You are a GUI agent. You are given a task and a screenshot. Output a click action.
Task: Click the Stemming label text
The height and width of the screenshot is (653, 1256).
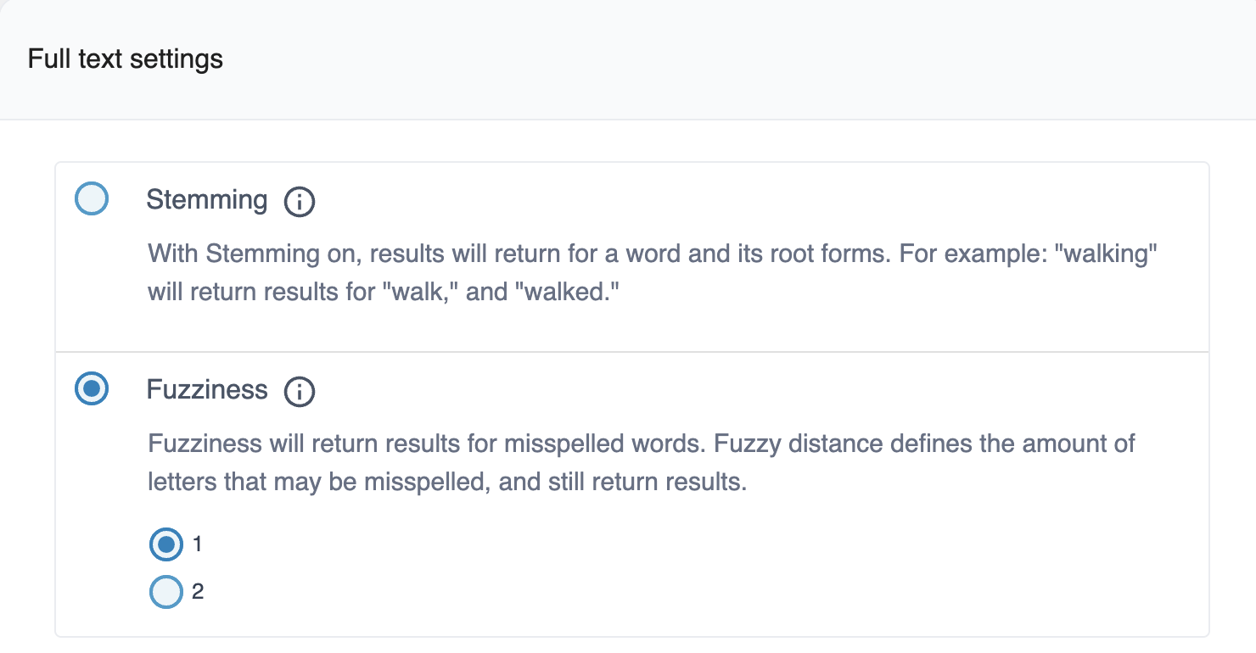(207, 200)
